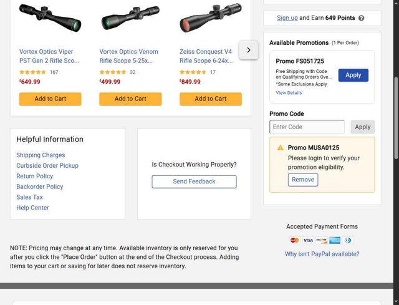
Task: Open the Shipping Charges link
Action: [41, 155]
